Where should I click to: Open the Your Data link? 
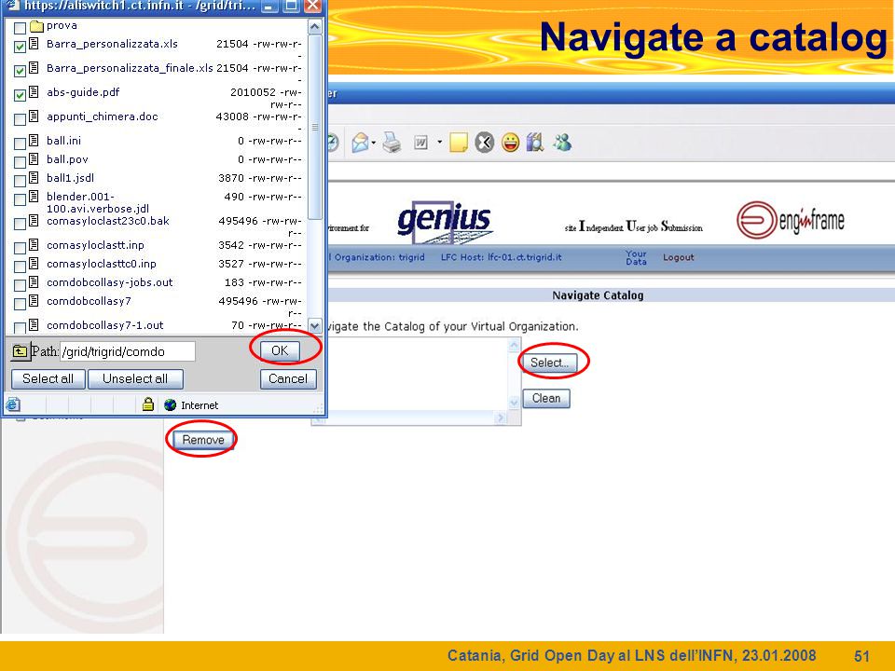636,257
